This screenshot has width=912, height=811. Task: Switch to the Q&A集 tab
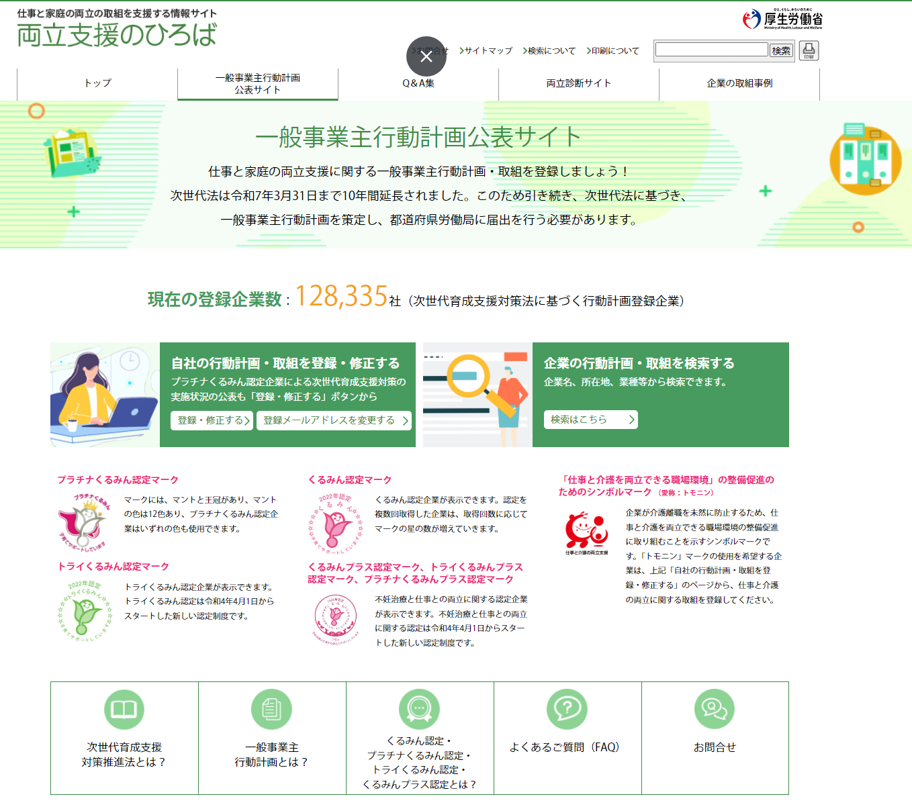pos(418,83)
